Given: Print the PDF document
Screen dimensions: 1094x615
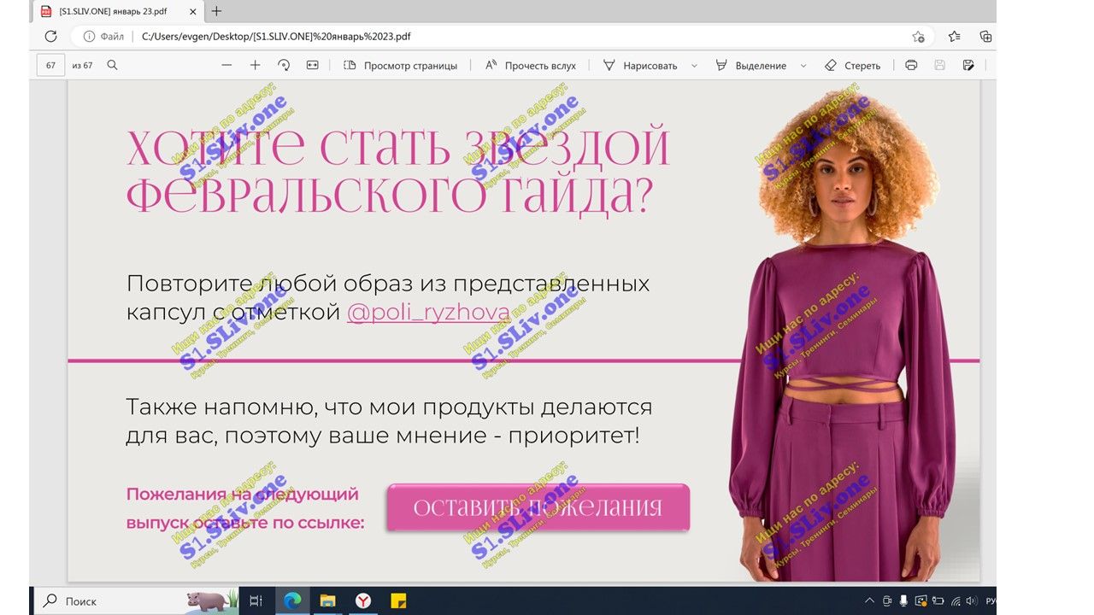Looking at the screenshot, I should (911, 65).
